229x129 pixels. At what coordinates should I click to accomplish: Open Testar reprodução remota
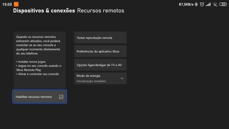pos(100,38)
